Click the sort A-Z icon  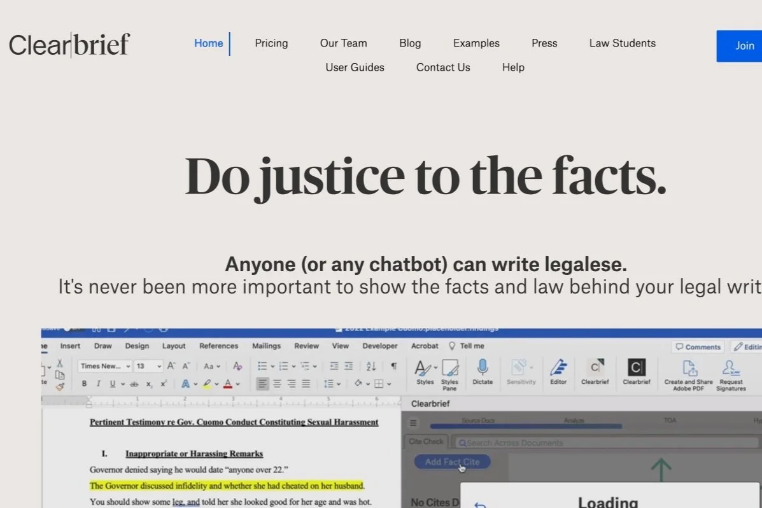point(371,366)
